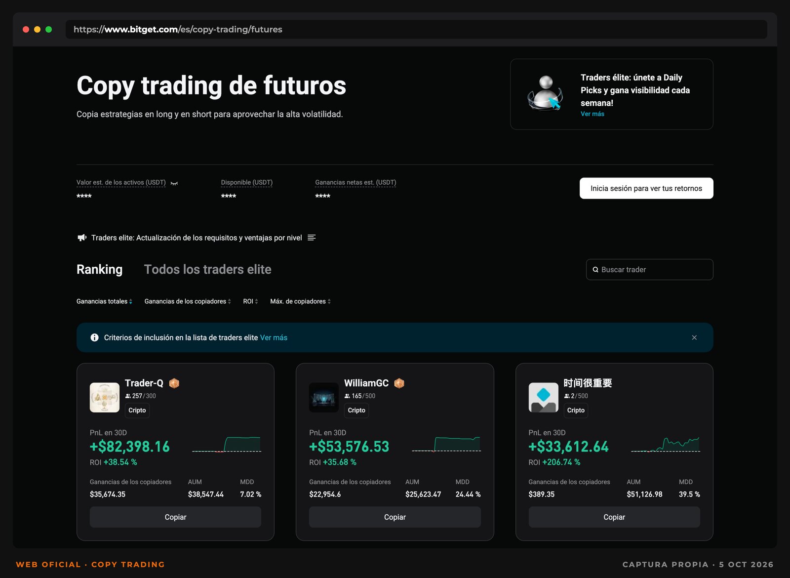This screenshot has height=578, width=790.
Task: Click the search magnifier icon
Action: 595,270
